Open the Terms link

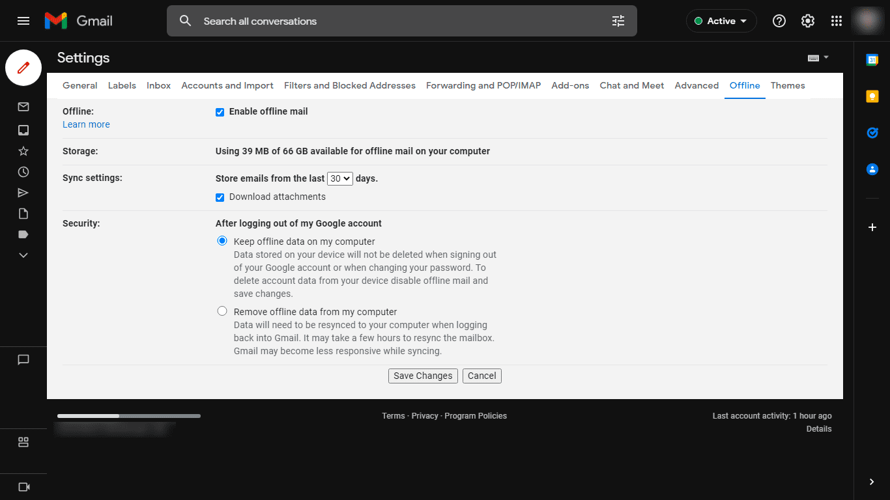click(x=394, y=416)
